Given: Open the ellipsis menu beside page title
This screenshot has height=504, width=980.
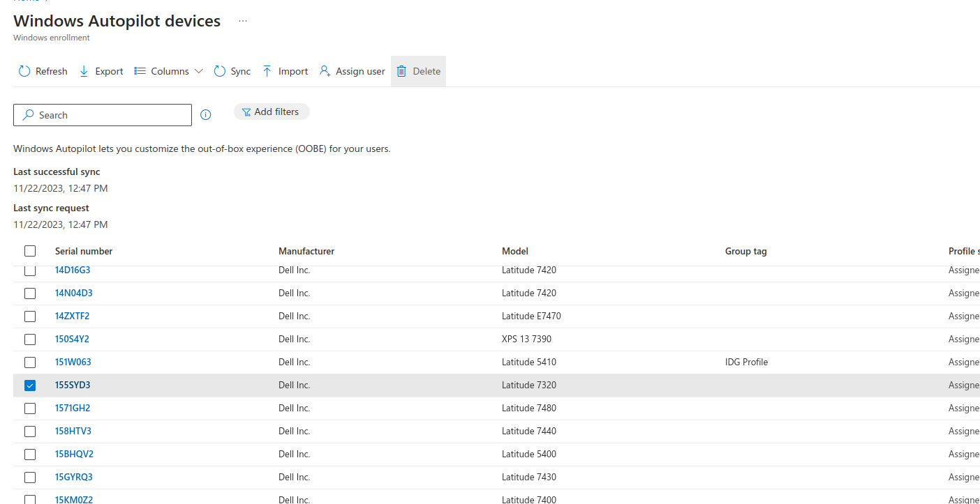Looking at the screenshot, I should 243,21.
